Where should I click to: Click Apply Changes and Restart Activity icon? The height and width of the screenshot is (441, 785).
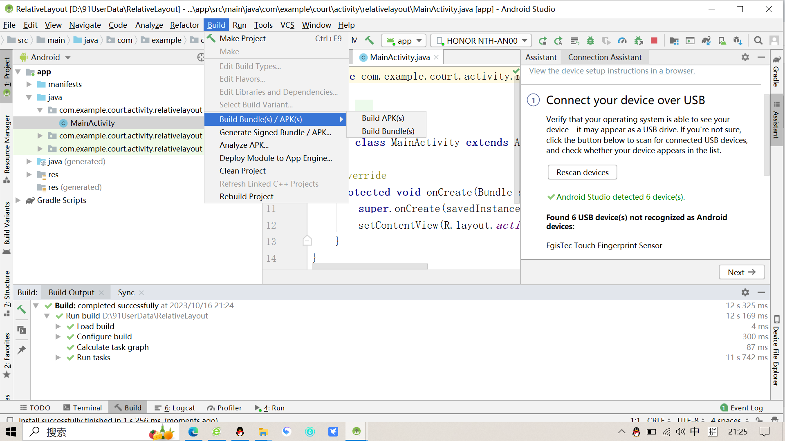tap(543, 40)
